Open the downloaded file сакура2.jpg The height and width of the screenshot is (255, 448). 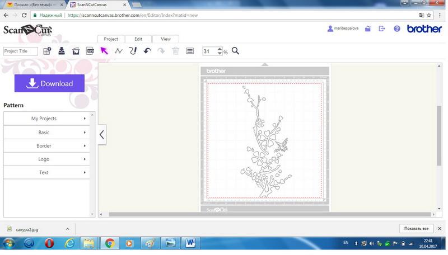click(27, 229)
